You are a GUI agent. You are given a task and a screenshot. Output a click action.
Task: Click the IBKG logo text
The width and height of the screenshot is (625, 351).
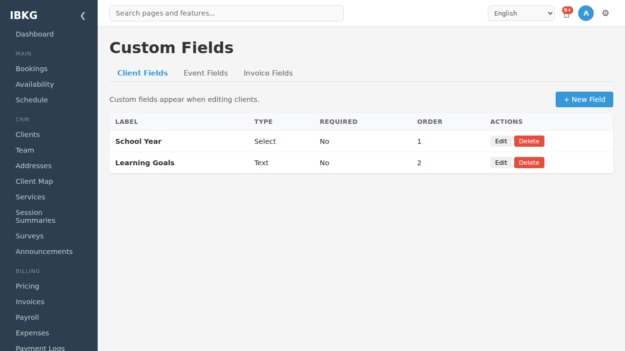click(23, 15)
